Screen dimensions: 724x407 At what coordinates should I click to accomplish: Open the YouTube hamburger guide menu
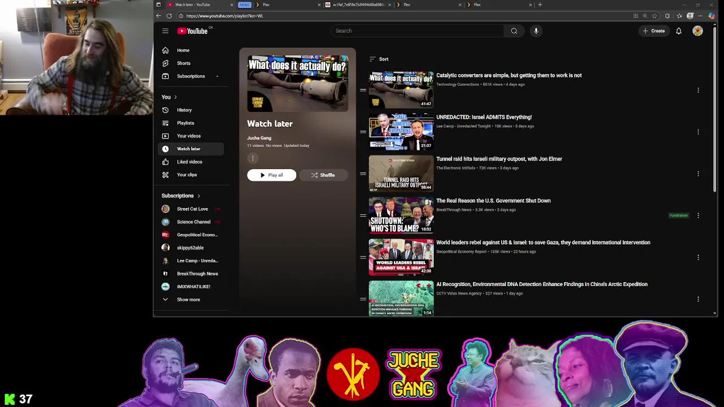coord(165,31)
